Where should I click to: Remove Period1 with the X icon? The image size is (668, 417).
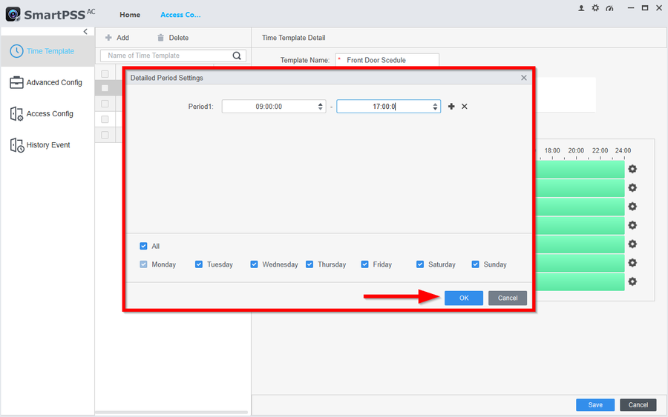pyautogui.click(x=465, y=107)
